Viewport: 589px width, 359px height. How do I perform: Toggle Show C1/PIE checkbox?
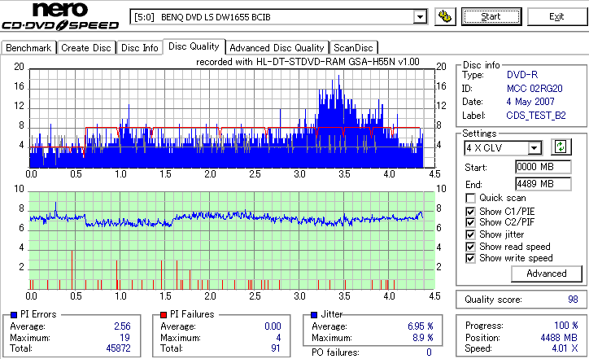pyautogui.click(x=470, y=212)
